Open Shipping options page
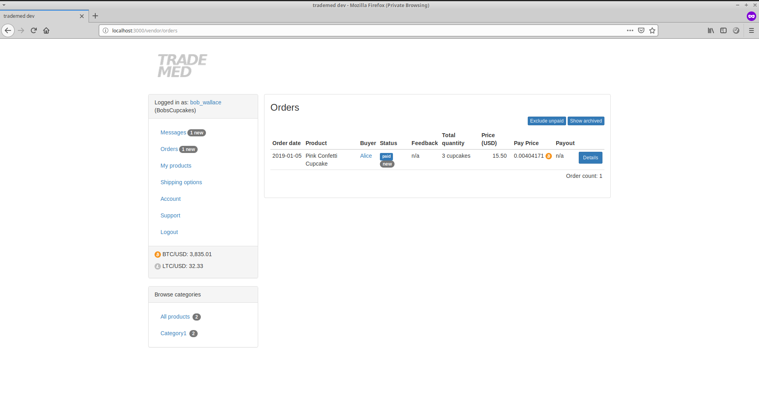This screenshot has height=417, width=759. pos(181,182)
